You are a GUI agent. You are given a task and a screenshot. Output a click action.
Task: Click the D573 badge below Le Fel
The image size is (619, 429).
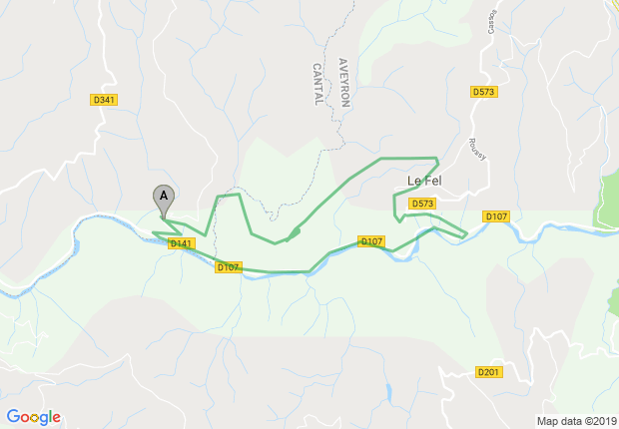[422, 204]
